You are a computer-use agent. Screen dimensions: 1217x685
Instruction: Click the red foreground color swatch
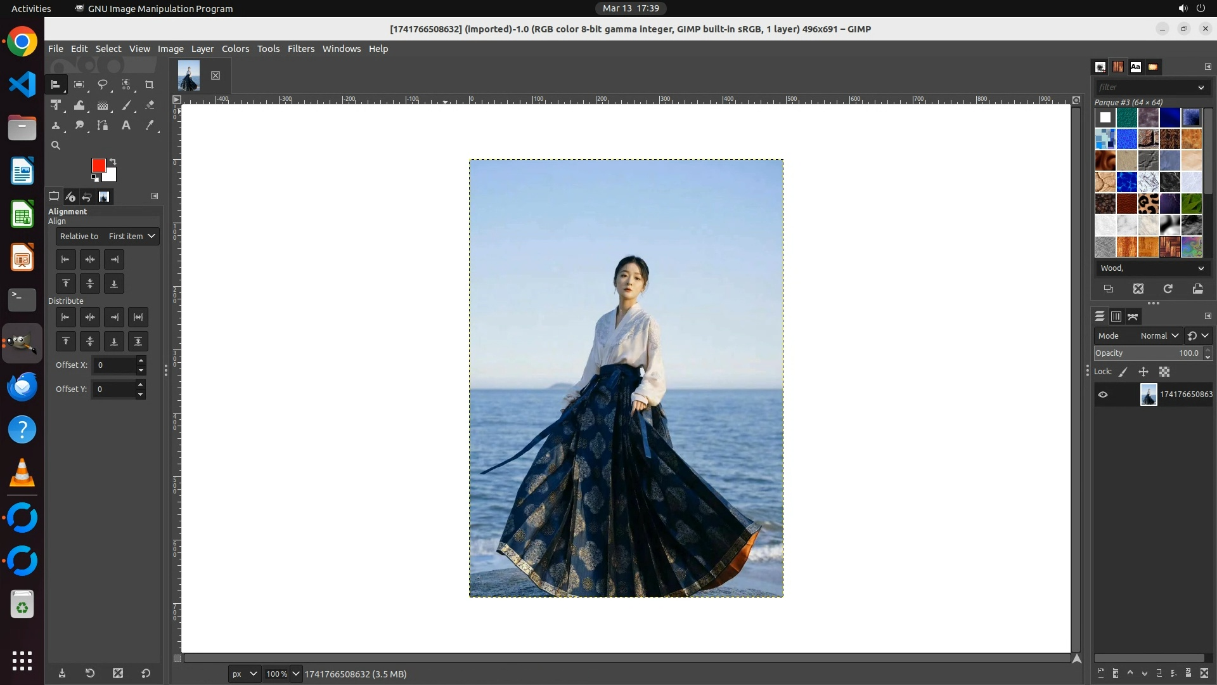(98, 165)
